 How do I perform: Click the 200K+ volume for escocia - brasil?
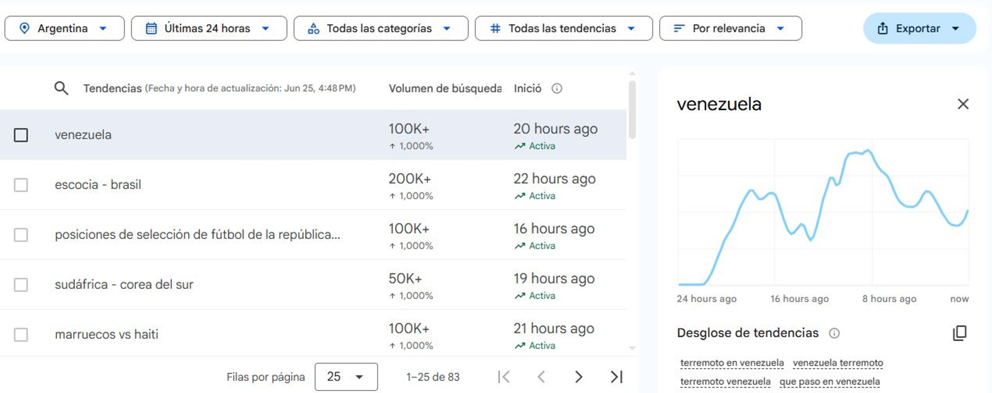(410, 179)
